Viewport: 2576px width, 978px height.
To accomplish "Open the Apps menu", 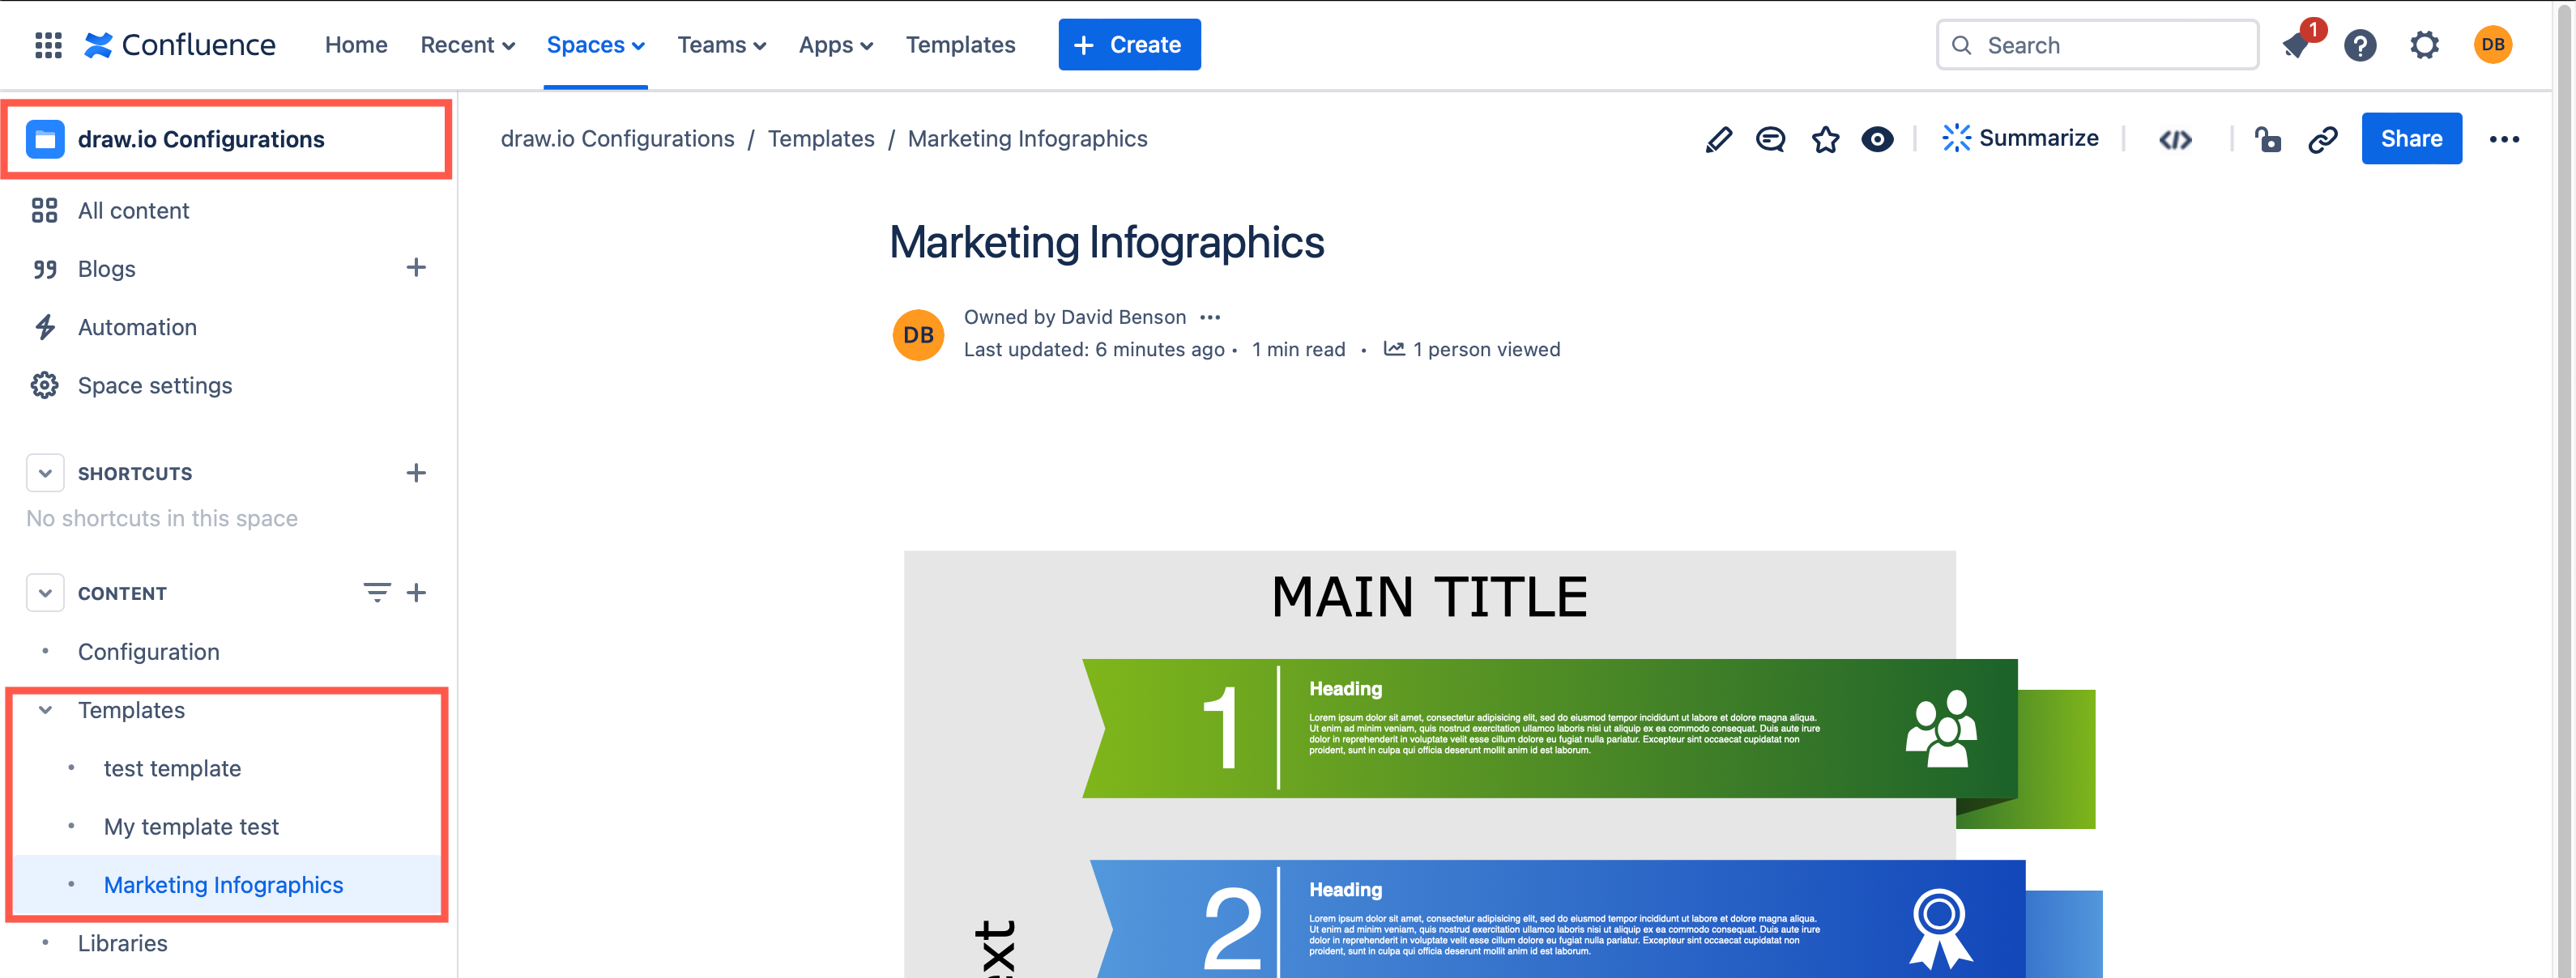I will pos(835,44).
